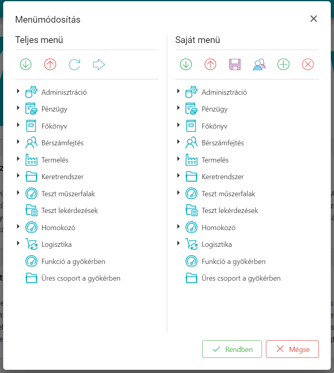
Task: Click the red move-up arrow in Teljes menü
Action: (50, 64)
